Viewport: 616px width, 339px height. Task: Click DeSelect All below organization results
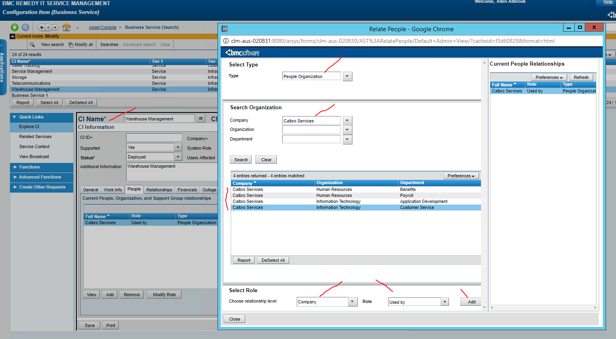[273, 260]
